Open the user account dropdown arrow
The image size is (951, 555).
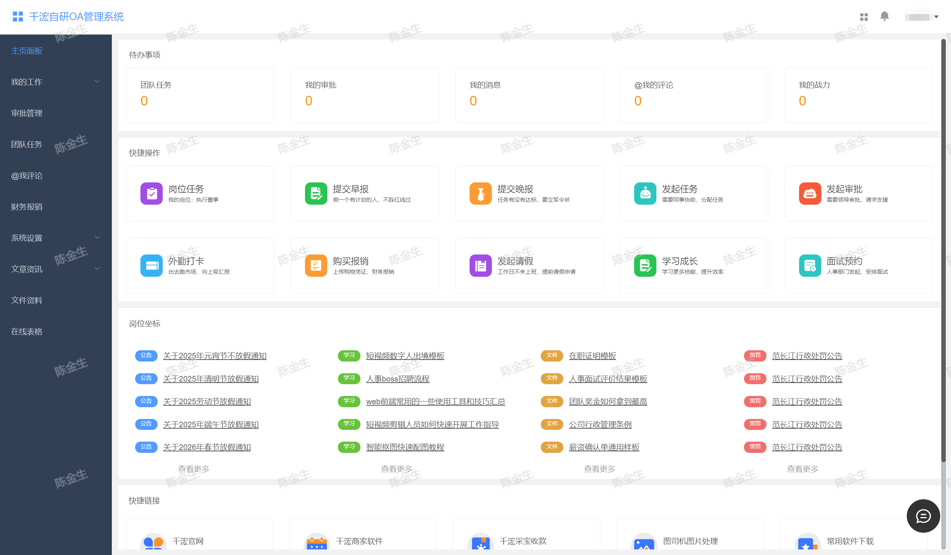[936, 17]
